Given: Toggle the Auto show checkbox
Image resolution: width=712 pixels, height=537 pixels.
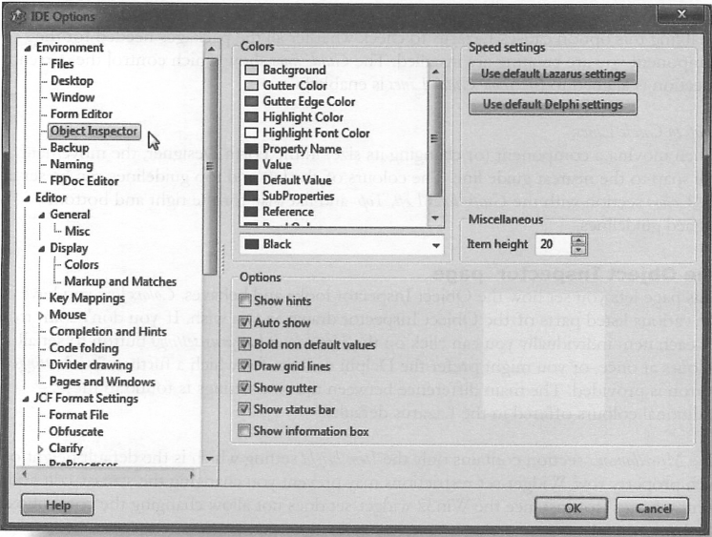Looking at the screenshot, I should (245, 322).
